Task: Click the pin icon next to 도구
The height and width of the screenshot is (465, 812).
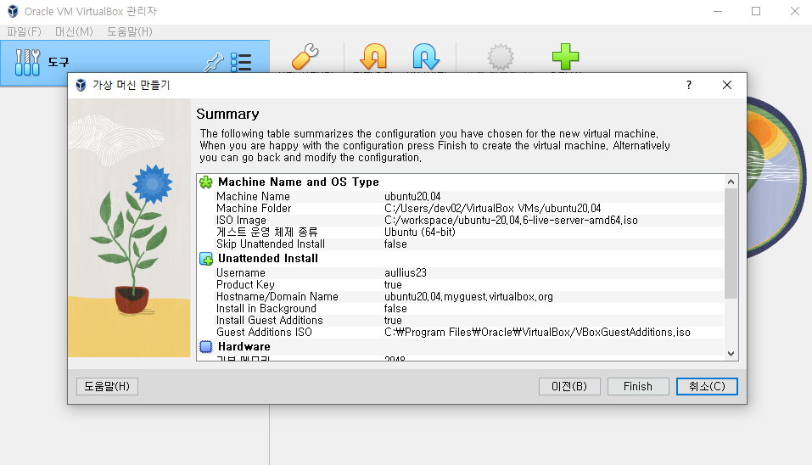Action: click(x=213, y=63)
